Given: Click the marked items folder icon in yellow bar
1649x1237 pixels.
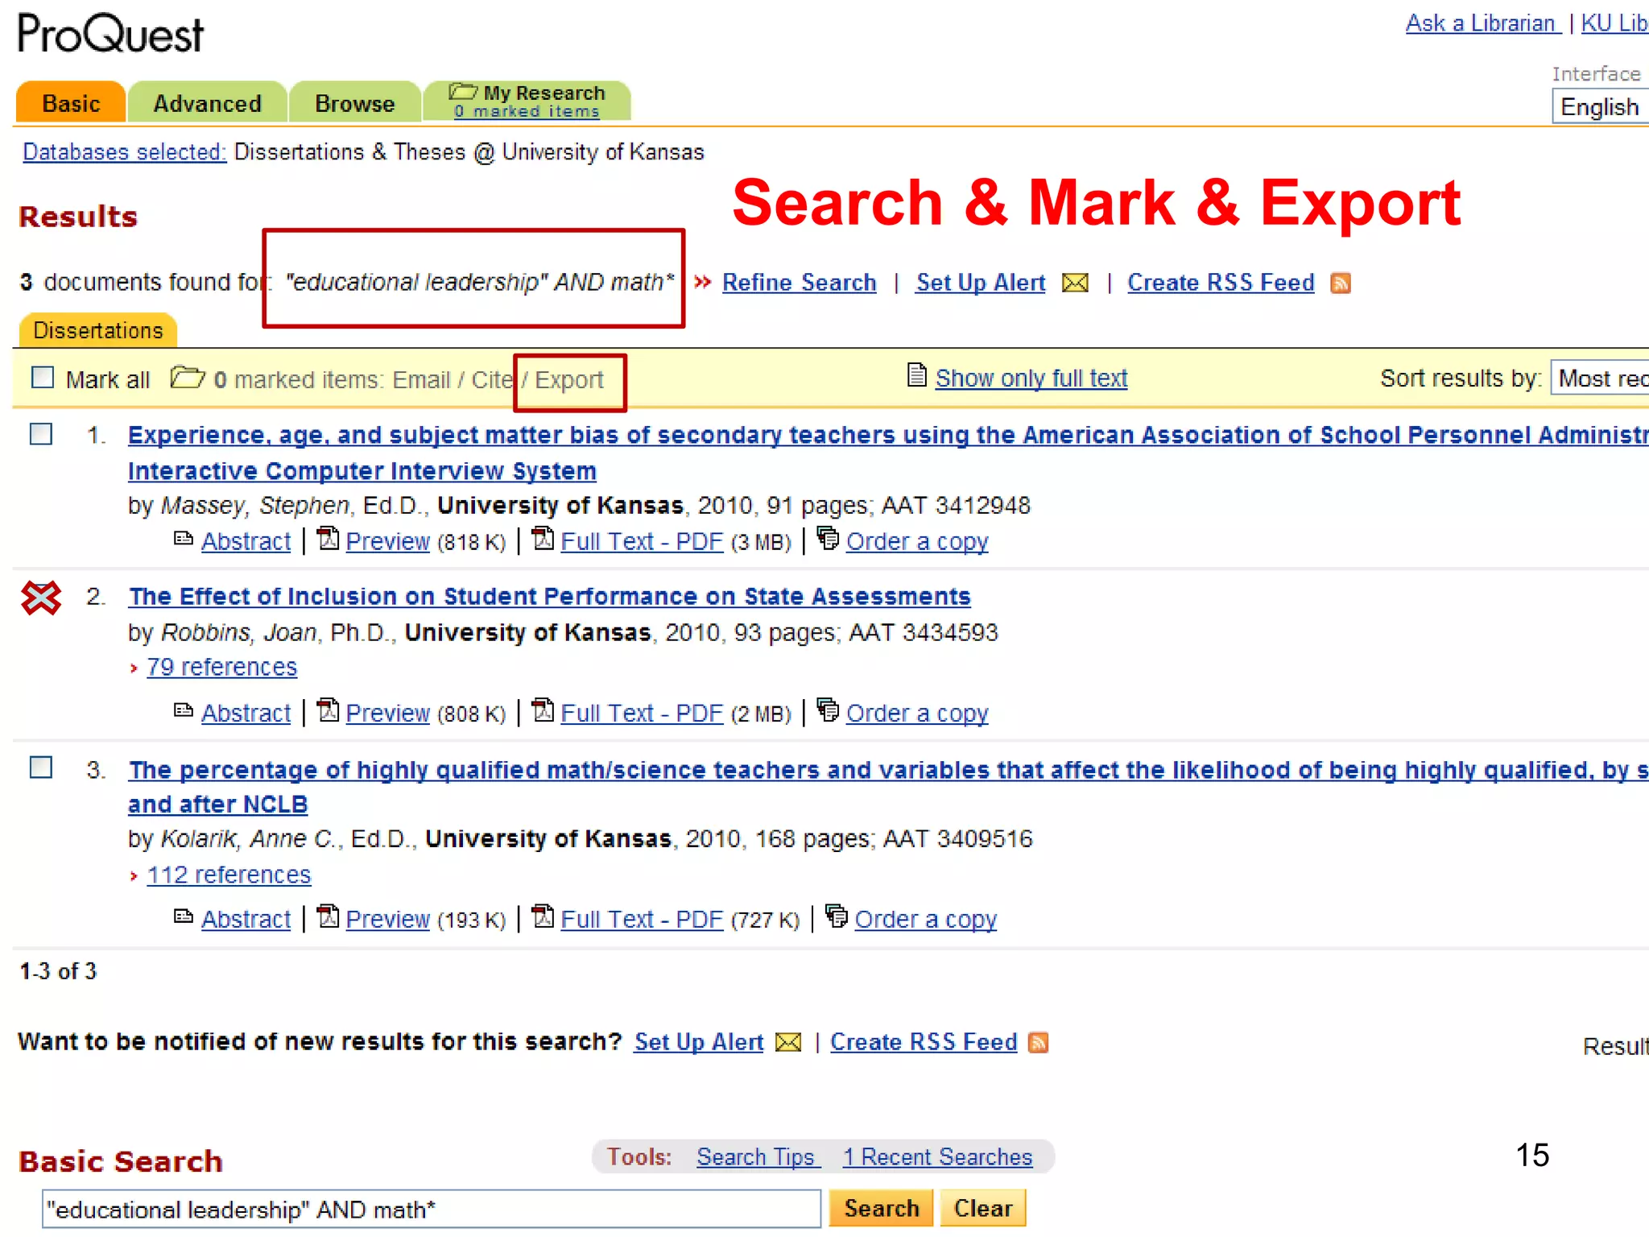Looking at the screenshot, I should click(188, 377).
